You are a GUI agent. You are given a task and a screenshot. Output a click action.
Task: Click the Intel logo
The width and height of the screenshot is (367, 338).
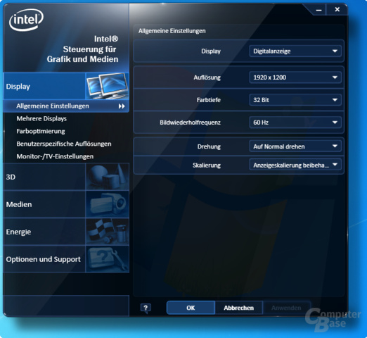click(x=26, y=20)
